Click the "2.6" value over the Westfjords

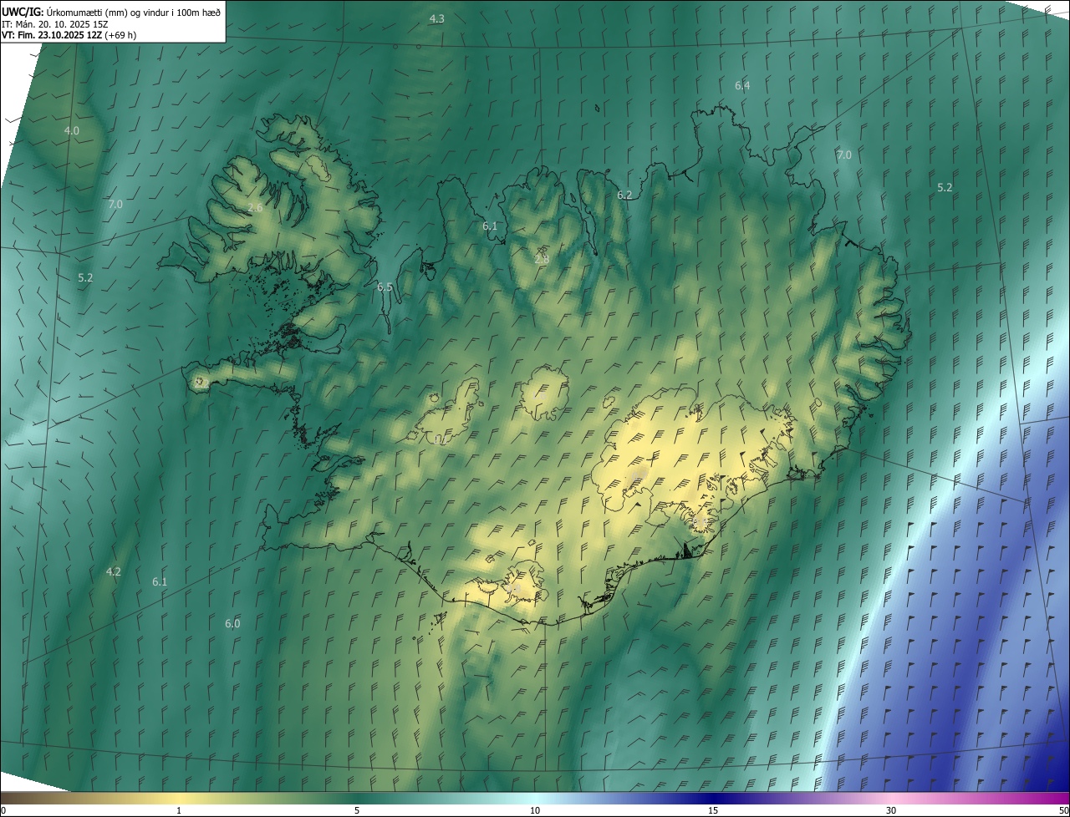tap(256, 207)
